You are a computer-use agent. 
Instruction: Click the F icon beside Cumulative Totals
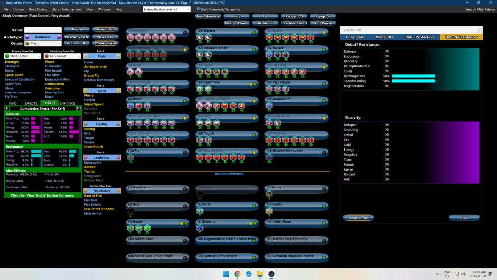coord(7,109)
